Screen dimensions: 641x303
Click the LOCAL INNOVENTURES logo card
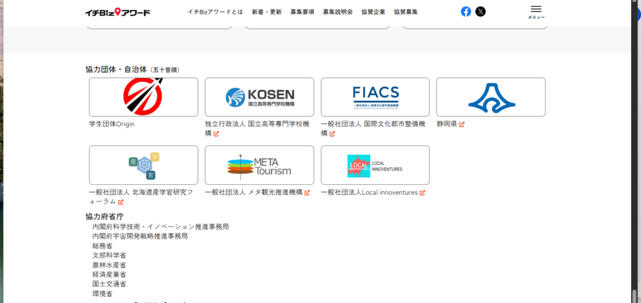click(376, 165)
